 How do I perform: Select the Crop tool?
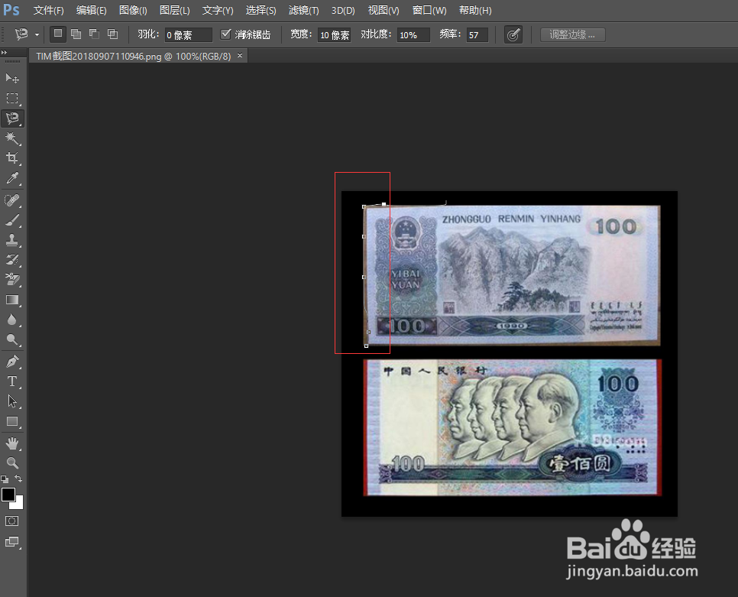[12, 157]
